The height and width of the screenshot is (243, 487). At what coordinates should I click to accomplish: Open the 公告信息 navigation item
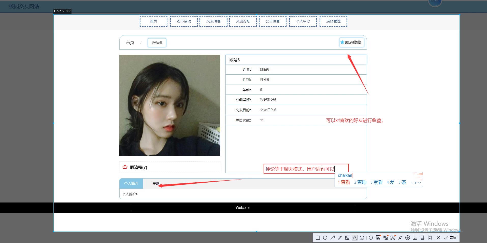click(273, 21)
